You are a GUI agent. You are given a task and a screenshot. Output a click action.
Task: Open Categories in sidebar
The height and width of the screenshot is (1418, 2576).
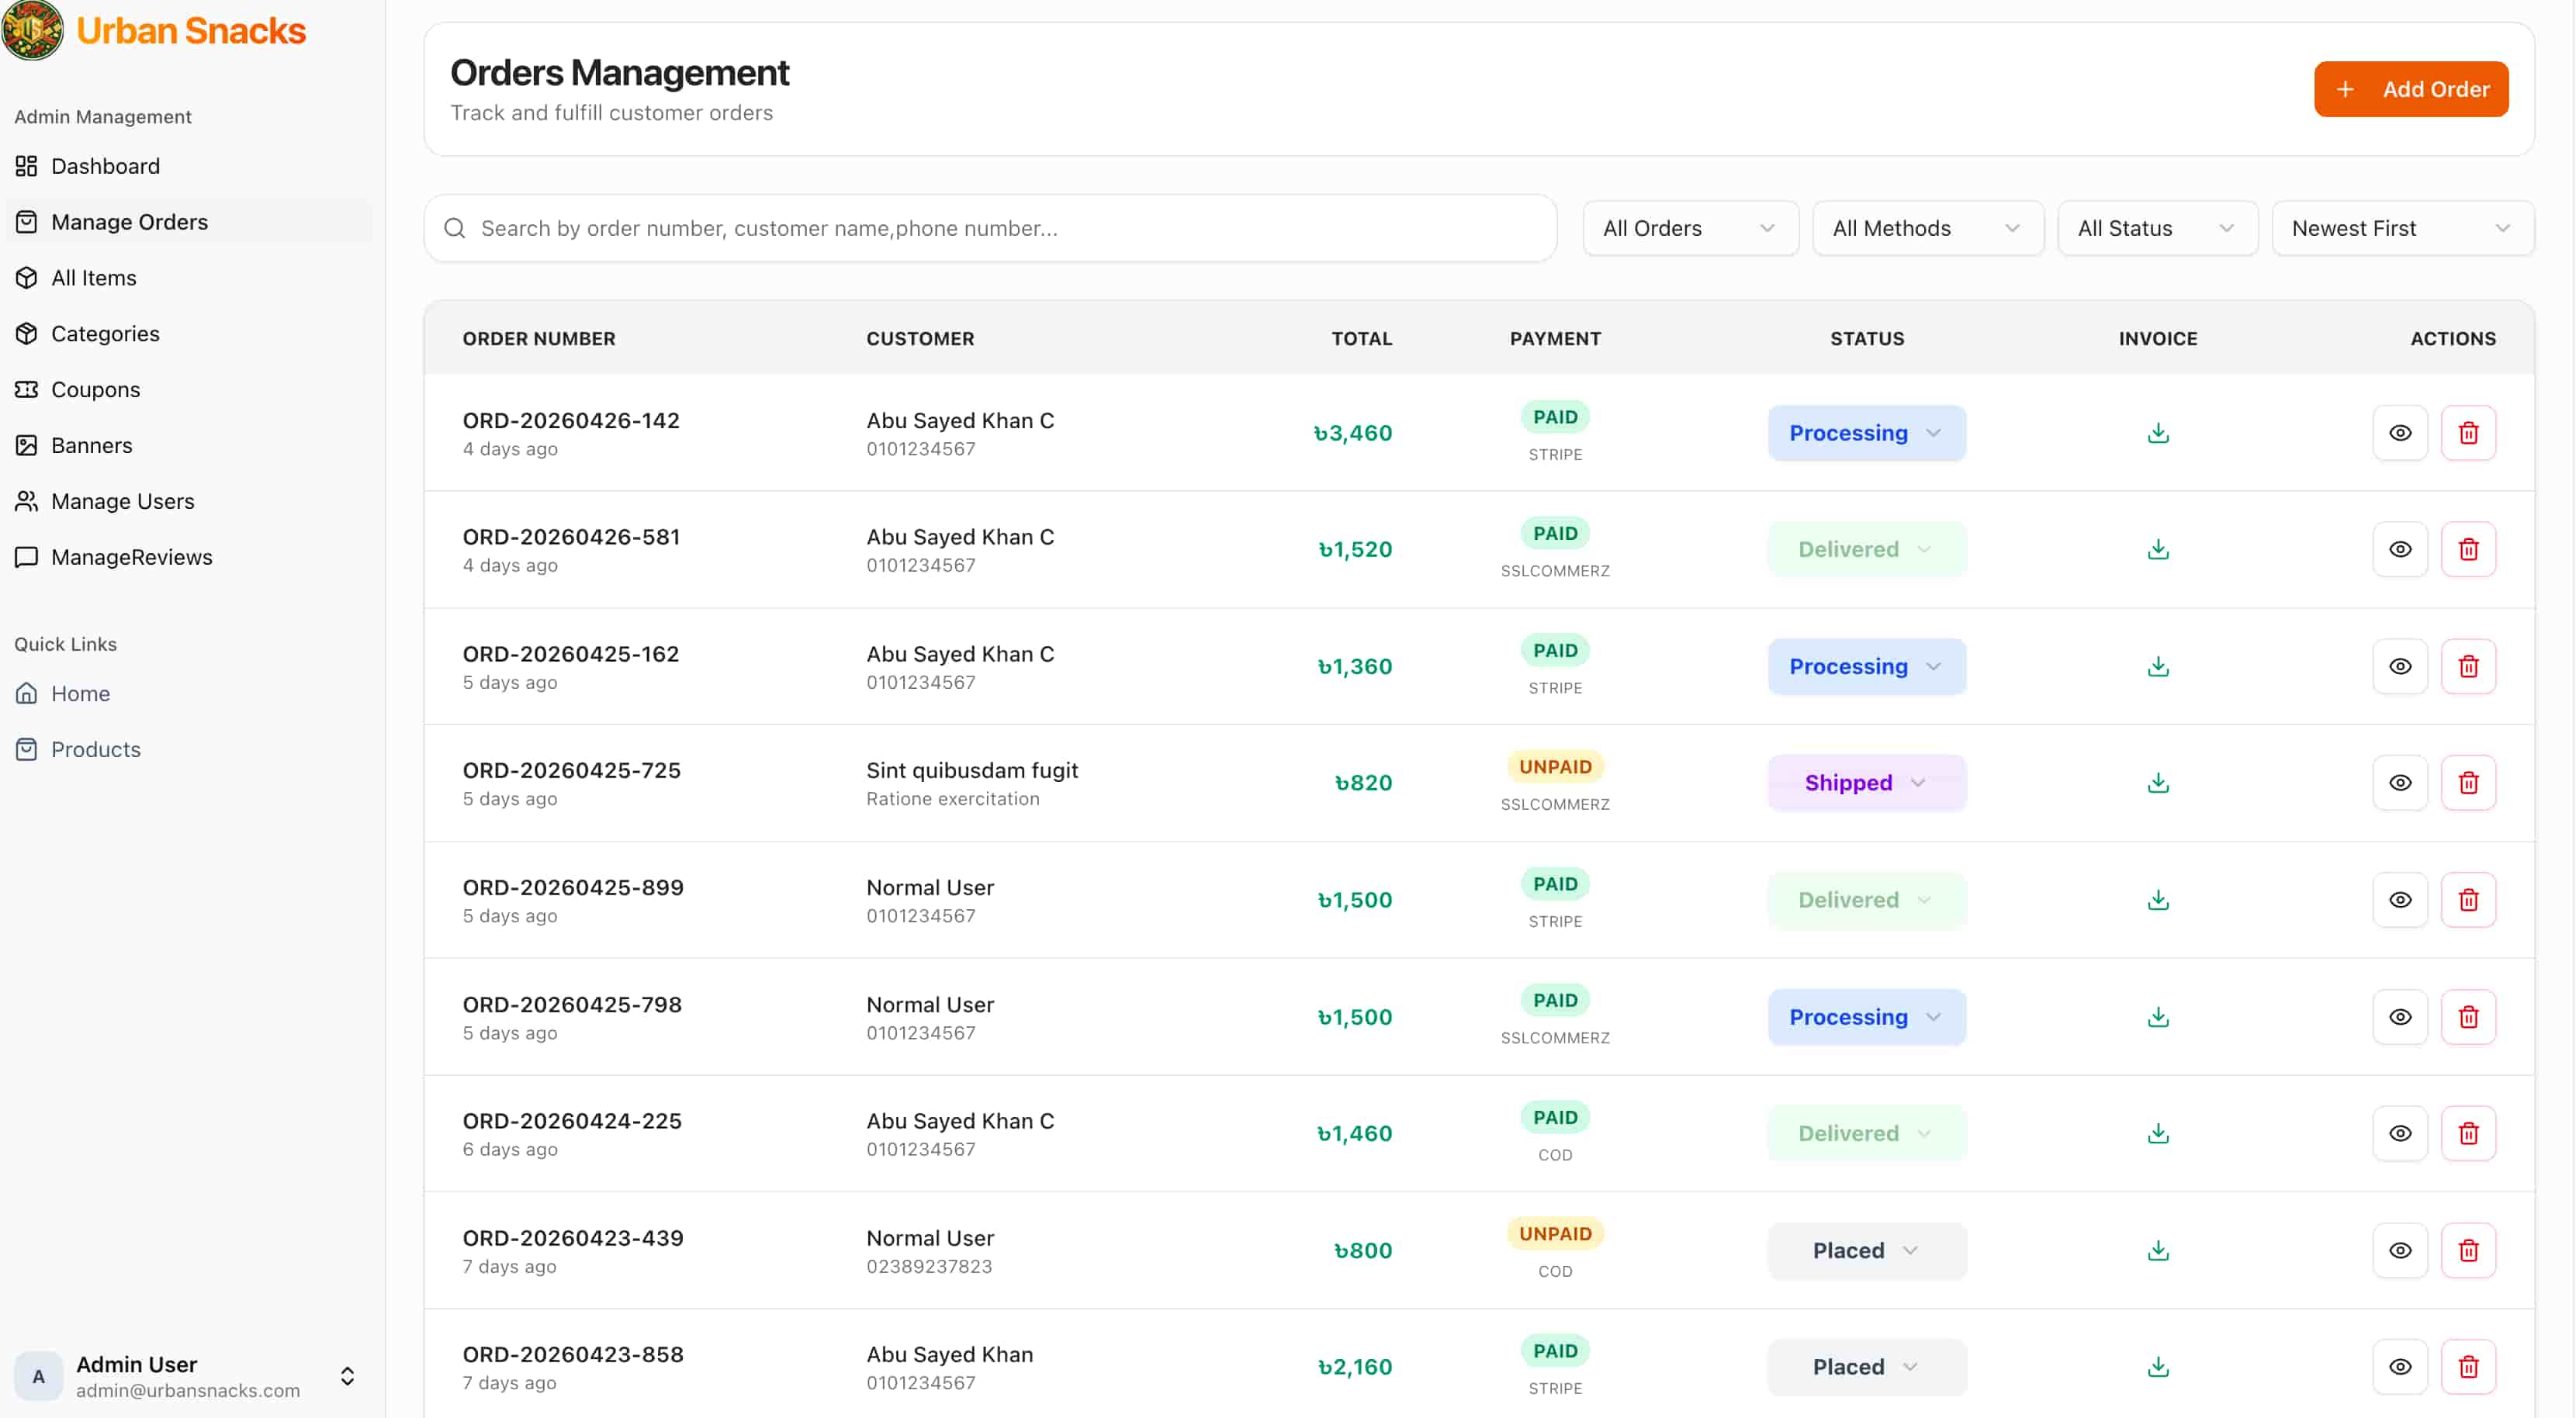click(190, 334)
